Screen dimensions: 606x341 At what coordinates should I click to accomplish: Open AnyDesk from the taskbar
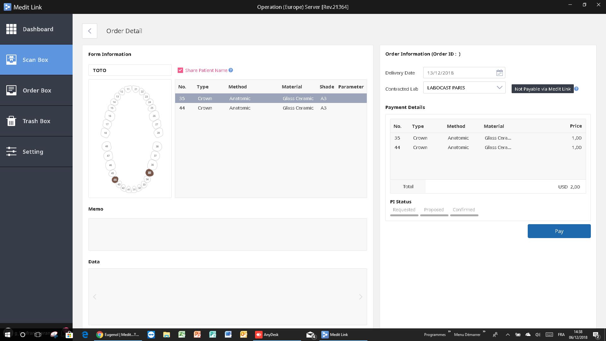pyautogui.click(x=267, y=334)
